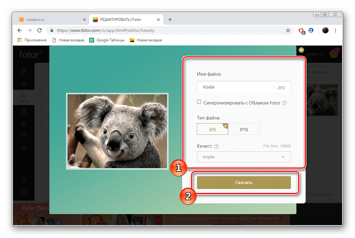
Task: Select png file type
Action: click(244, 129)
